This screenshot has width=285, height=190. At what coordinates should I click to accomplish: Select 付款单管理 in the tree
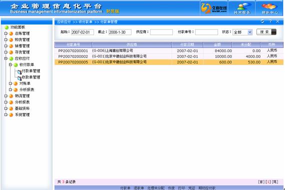tap(31, 71)
